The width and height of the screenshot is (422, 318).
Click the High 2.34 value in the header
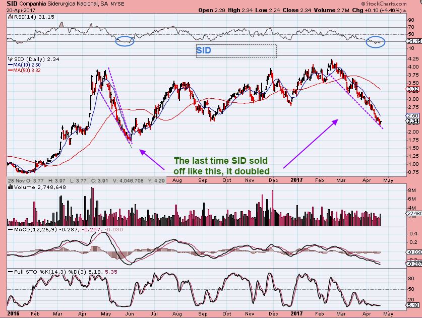point(240,10)
